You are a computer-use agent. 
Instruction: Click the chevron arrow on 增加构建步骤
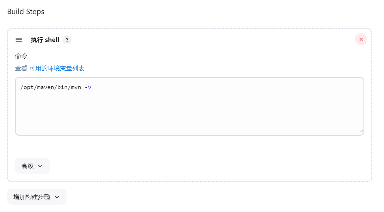click(x=57, y=197)
